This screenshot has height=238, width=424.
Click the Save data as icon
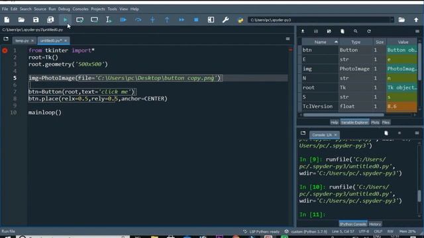[329, 31]
